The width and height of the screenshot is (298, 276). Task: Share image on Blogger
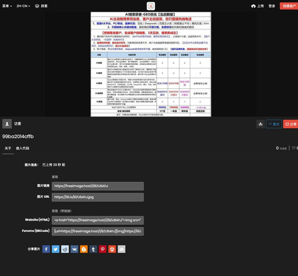point(84,249)
